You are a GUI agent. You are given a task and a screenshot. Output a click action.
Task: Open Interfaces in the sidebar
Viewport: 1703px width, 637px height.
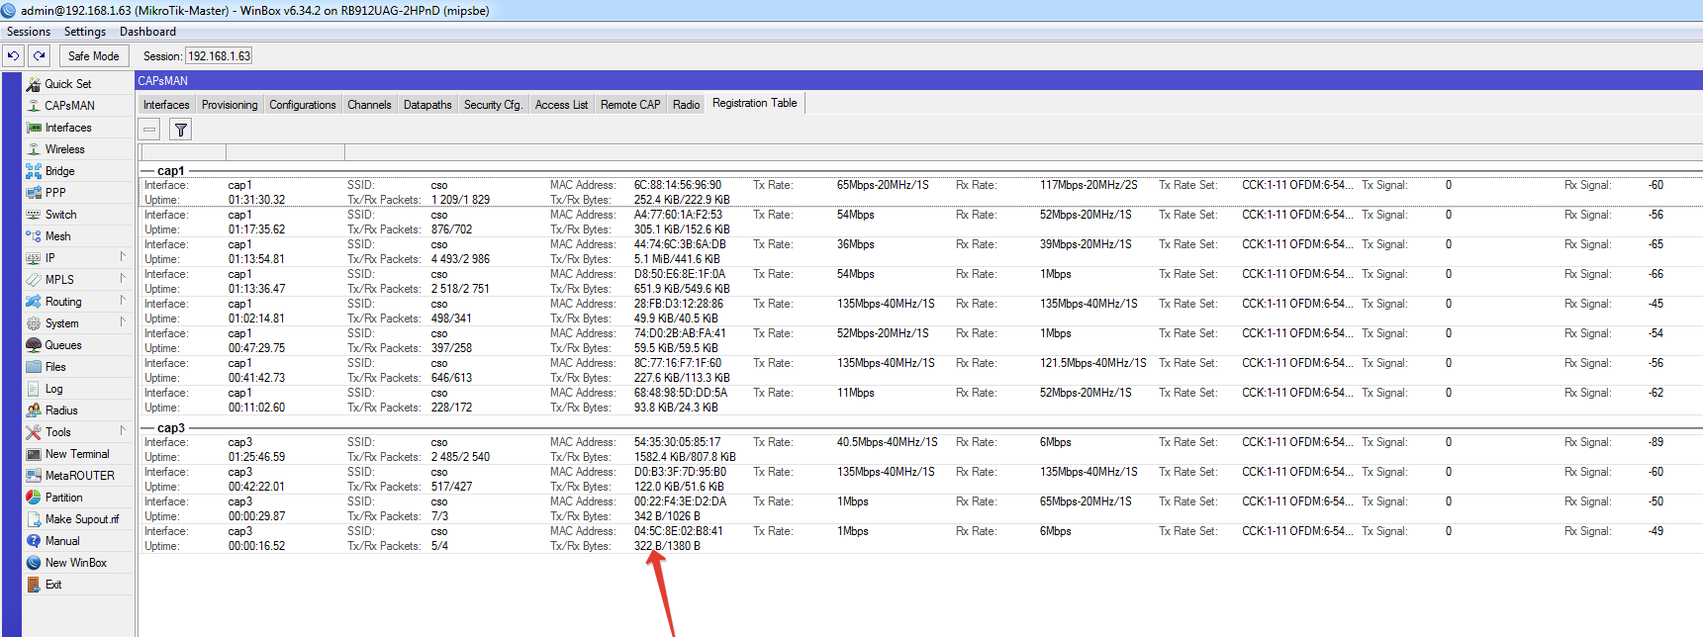click(68, 128)
